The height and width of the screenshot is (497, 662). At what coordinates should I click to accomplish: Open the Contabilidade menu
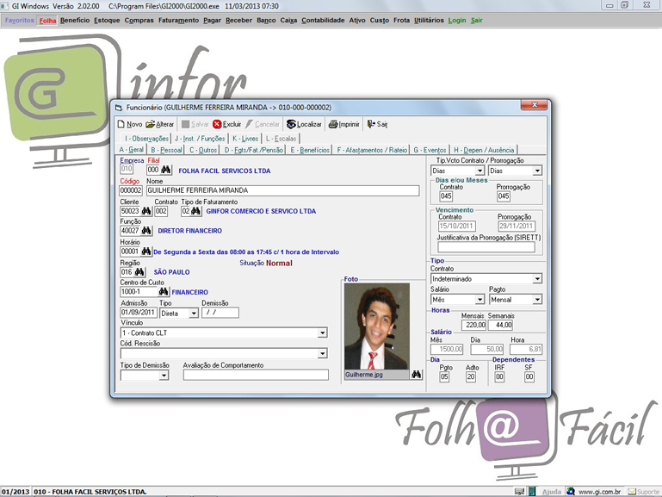coord(323,21)
